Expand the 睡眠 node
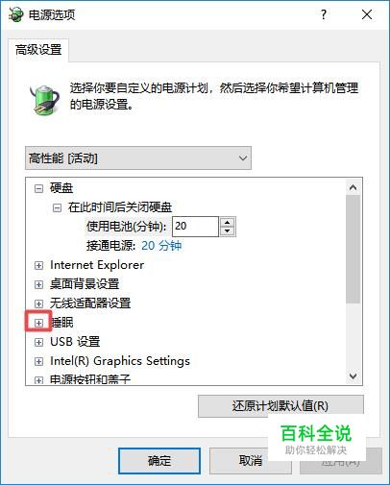Image resolution: width=390 pixels, height=485 pixels. (38, 323)
